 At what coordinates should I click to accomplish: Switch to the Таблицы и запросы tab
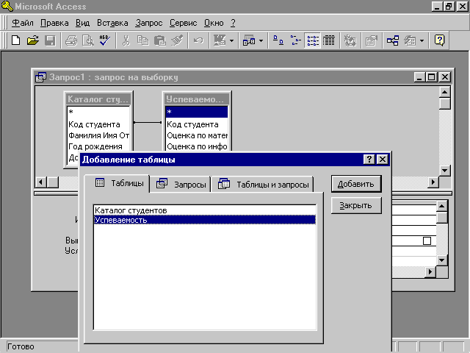263,185
